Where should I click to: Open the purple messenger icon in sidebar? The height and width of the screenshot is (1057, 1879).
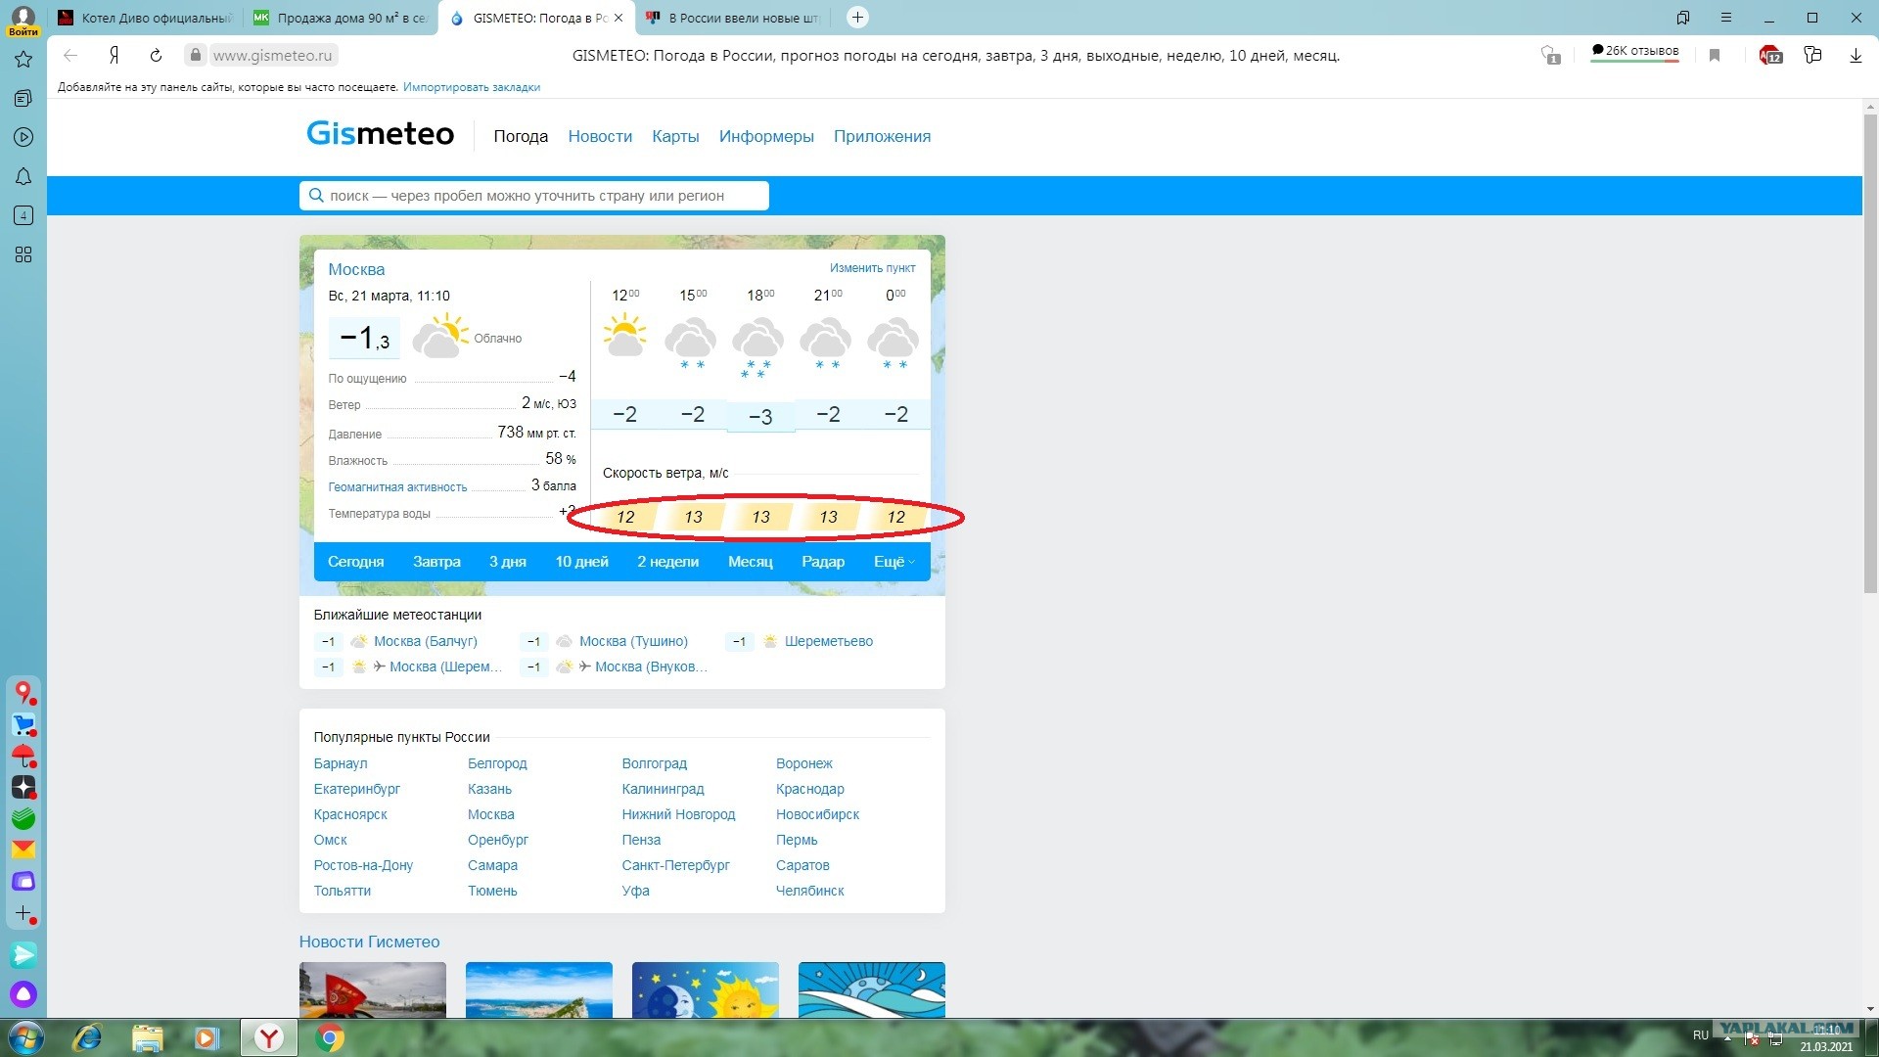click(23, 881)
